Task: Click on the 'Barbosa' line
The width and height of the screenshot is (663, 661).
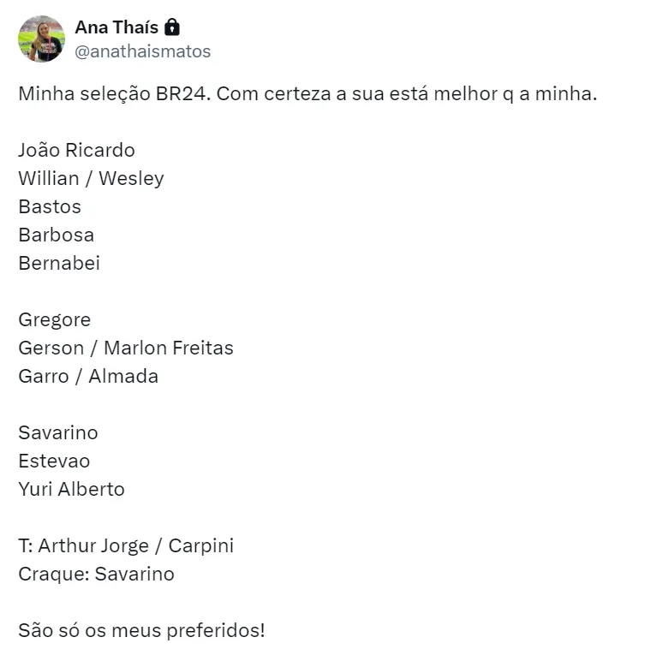Action: coord(56,235)
